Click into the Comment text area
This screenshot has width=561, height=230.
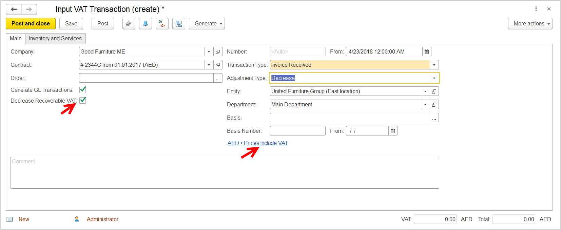[225, 173]
